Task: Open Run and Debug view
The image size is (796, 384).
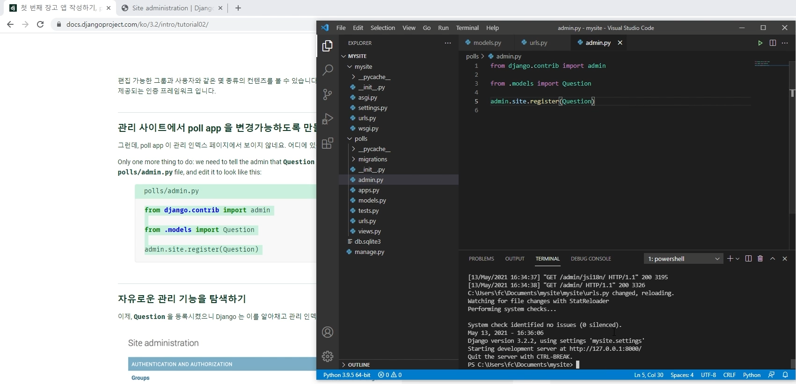Action: [x=328, y=119]
